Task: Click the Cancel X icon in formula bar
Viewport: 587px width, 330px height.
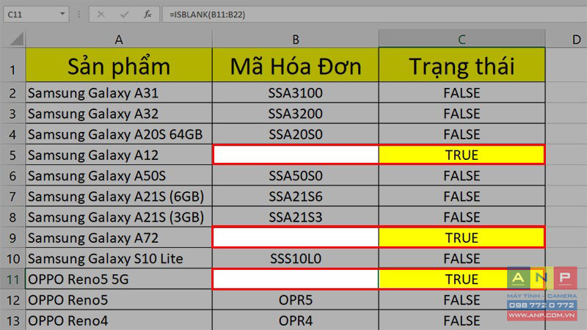Action: [101, 15]
